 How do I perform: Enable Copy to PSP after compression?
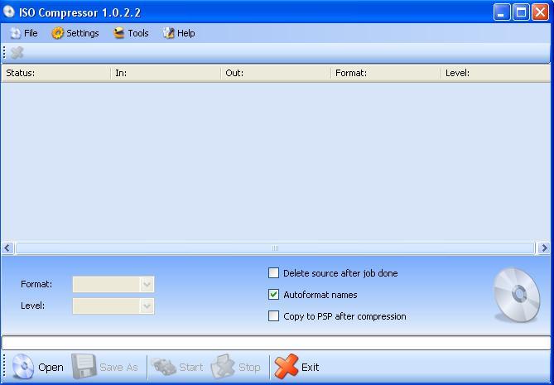click(274, 316)
